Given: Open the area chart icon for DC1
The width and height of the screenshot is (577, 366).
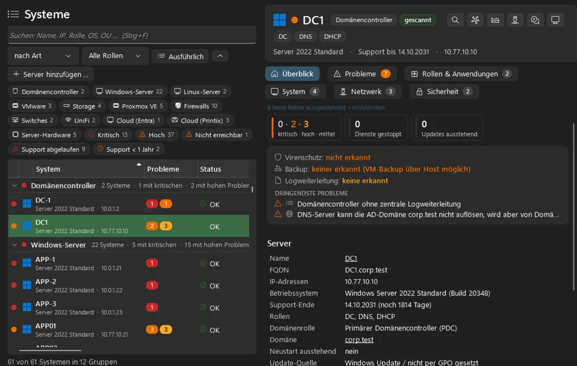Looking at the screenshot, I should tap(495, 20).
